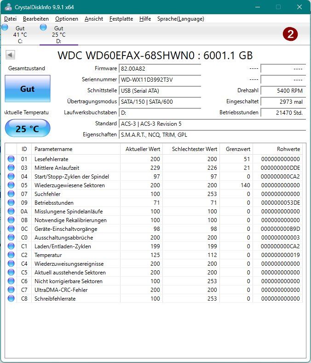The image size is (311, 363).
Task: Click the serial number field WD-WX11D3992T3V
Action: pos(160,80)
